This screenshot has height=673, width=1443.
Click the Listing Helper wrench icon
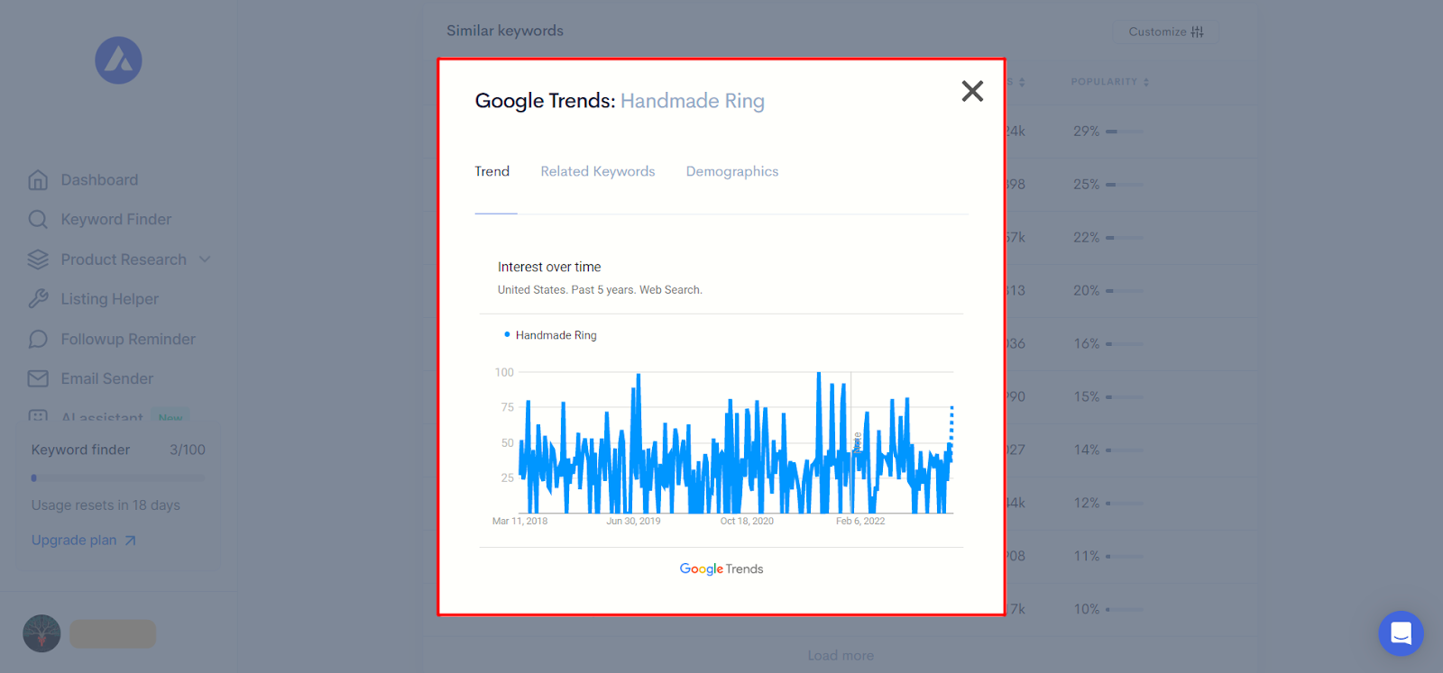tap(38, 299)
